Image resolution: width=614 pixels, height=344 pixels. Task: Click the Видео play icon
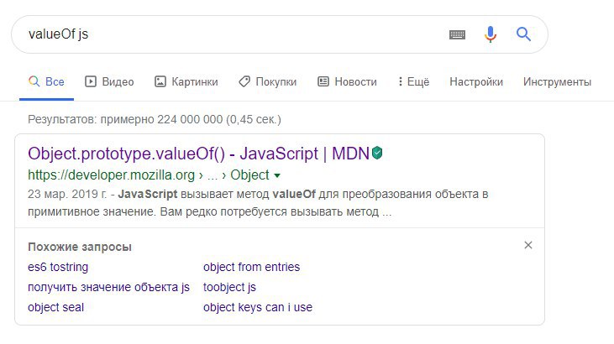91,81
